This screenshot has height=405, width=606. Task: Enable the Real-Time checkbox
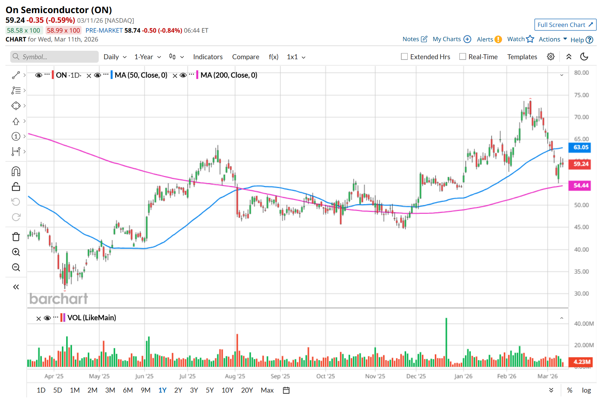click(463, 57)
